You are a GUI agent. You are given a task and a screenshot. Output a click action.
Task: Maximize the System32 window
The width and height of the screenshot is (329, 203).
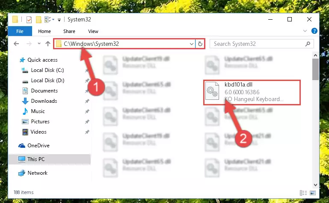(290, 19)
